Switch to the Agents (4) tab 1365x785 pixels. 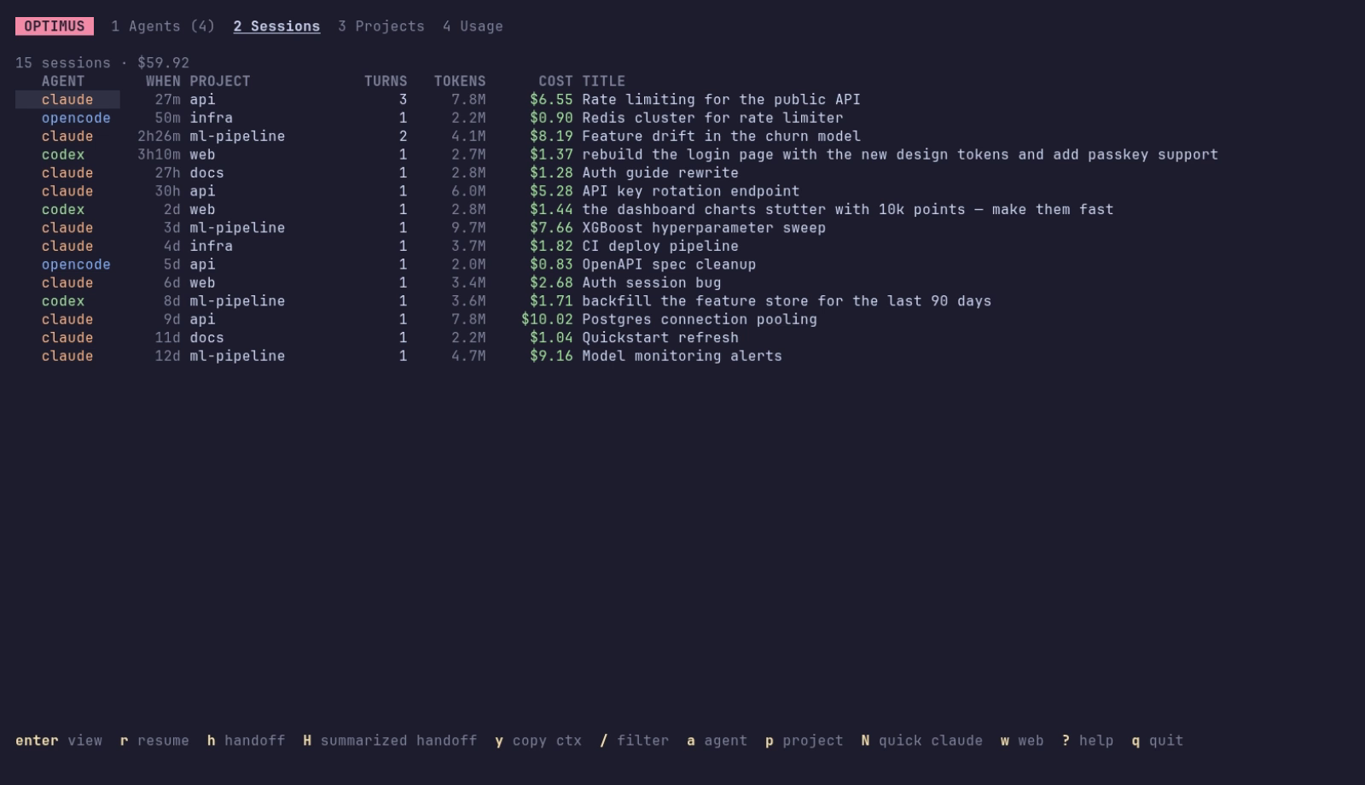click(162, 26)
